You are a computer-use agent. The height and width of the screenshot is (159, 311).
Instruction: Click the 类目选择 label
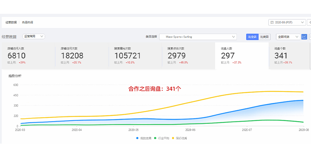(151, 37)
